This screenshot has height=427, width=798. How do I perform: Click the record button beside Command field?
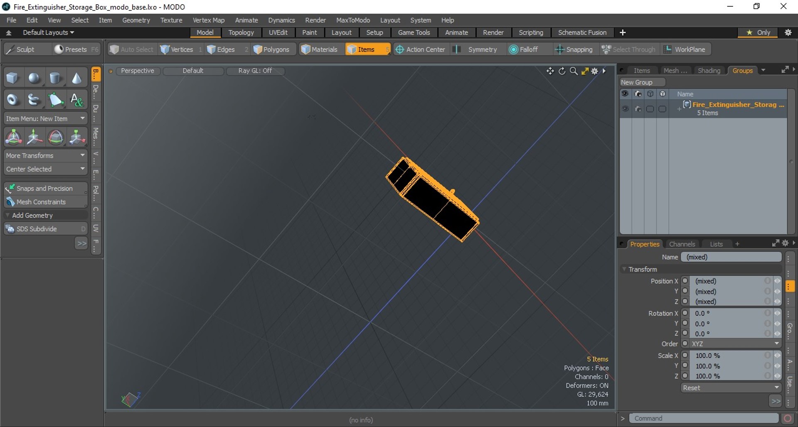point(787,418)
